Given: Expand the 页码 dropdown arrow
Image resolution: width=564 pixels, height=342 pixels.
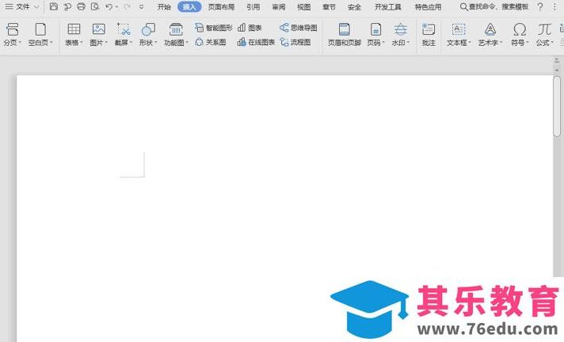Looking at the screenshot, I should [x=383, y=43].
